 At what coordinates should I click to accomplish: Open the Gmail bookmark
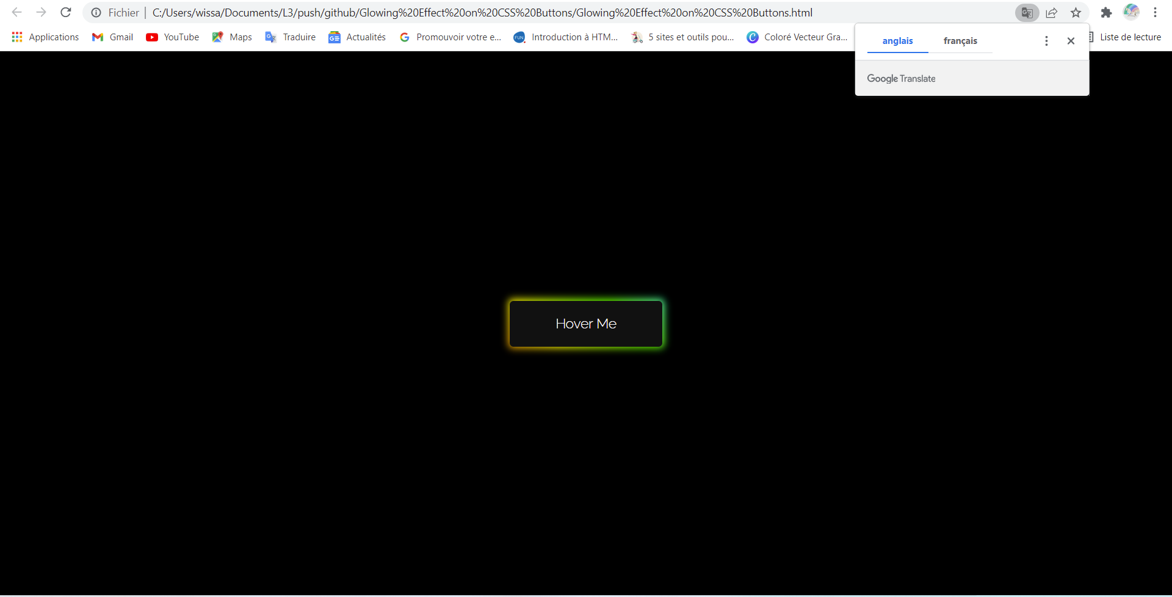click(112, 37)
